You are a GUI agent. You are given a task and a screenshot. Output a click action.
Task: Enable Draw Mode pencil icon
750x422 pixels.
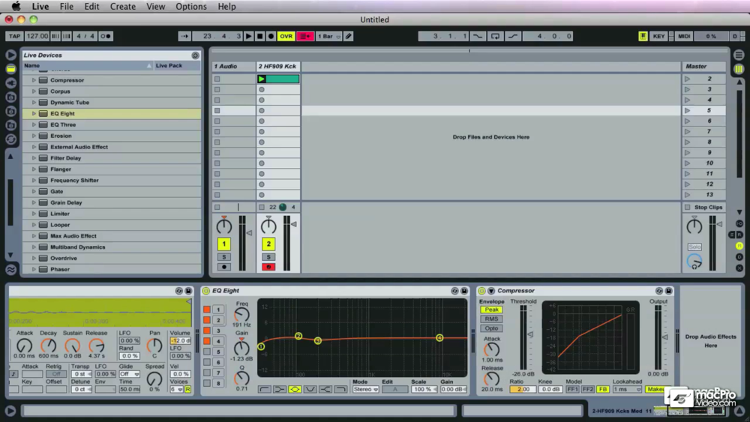tap(349, 36)
